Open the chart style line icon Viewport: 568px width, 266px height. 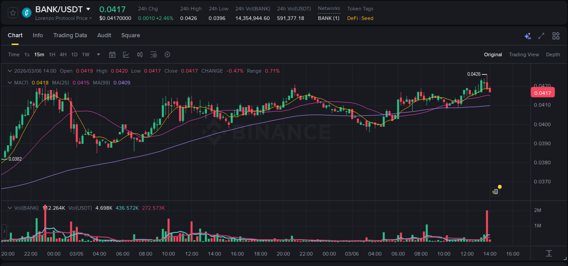tap(126, 54)
